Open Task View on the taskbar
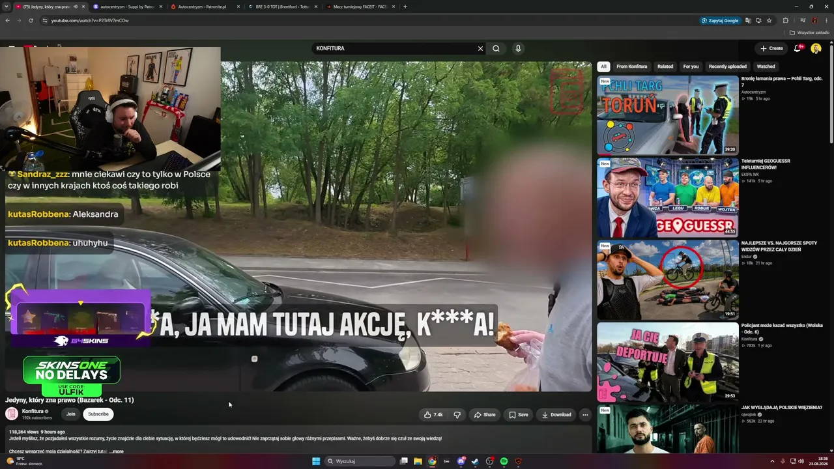This screenshot has width=834, height=469. click(404, 461)
